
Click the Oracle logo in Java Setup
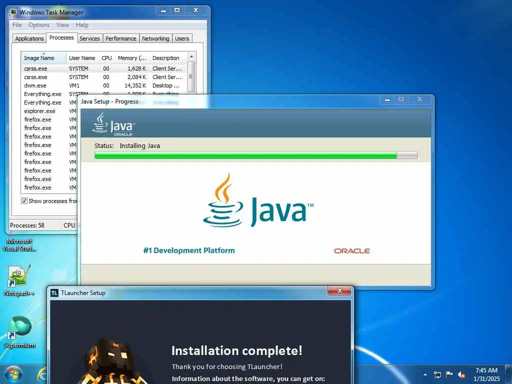click(351, 251)
